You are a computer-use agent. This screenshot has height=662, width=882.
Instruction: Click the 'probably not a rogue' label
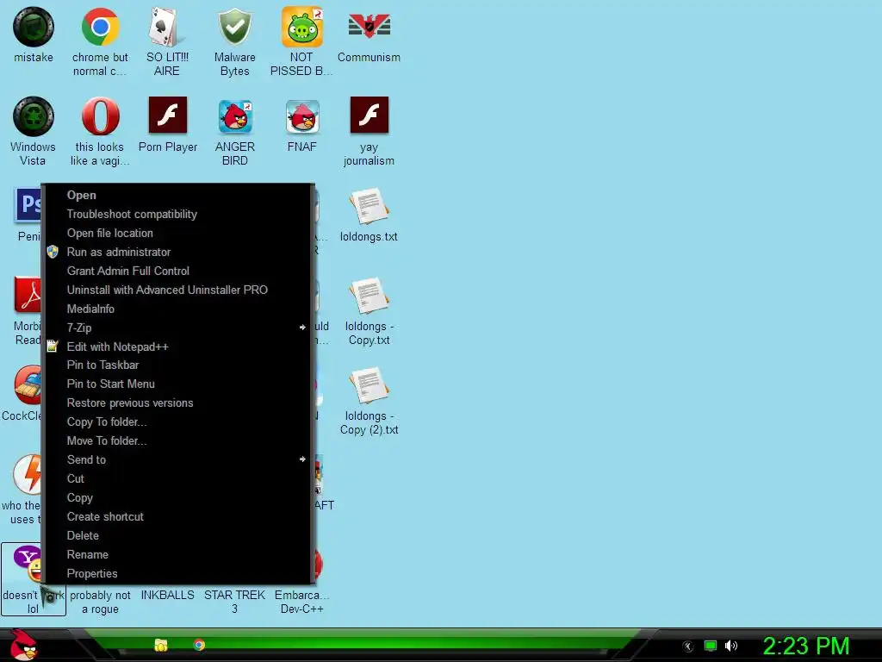coord(100,602)
